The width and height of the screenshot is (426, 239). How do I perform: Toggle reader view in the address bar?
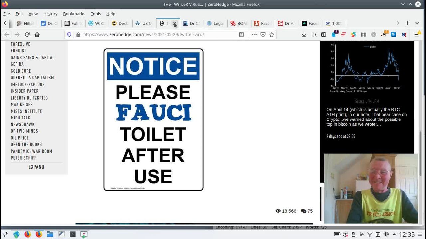tap(241, 34)
